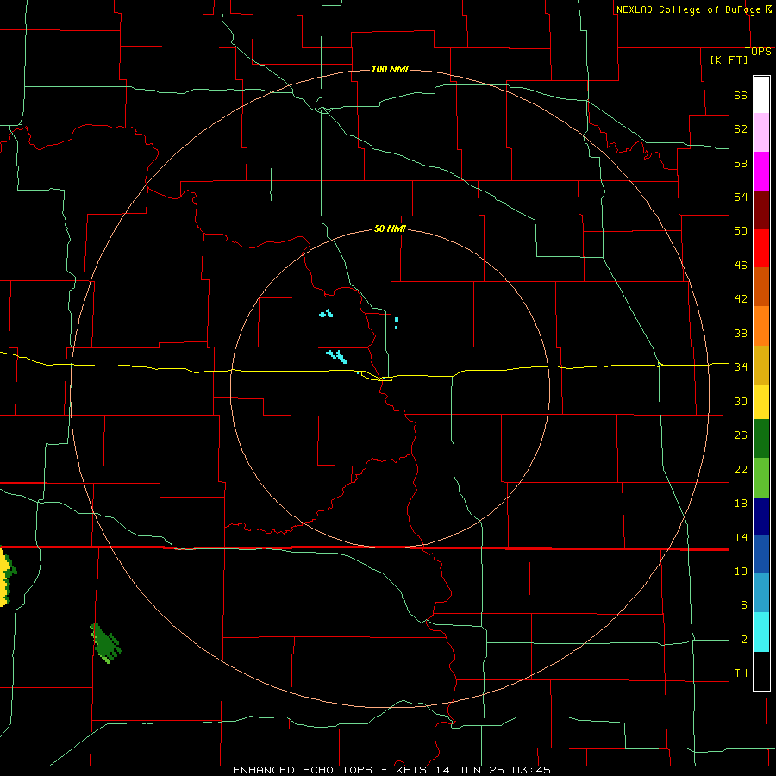
Task: Click the legend value 54
Action: tap(741, 197)
